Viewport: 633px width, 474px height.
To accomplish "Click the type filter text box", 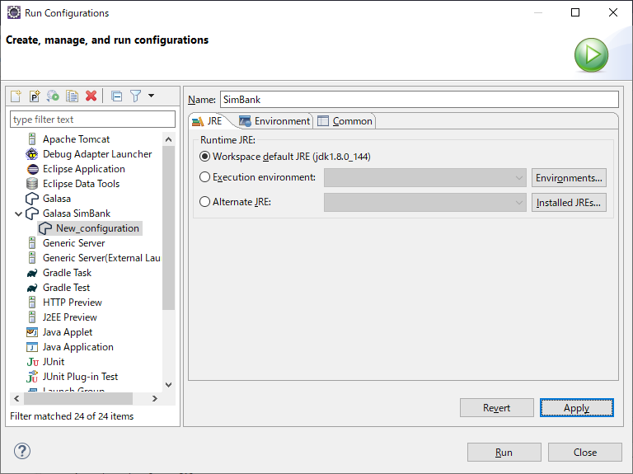I will pos(93,119).
